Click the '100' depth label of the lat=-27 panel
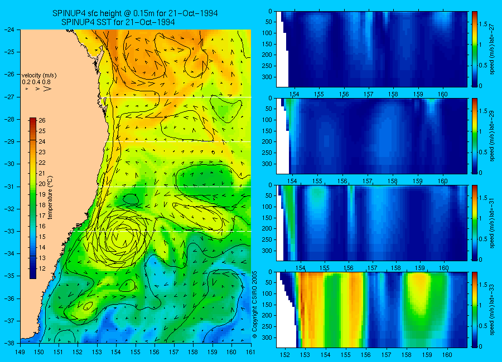 [x=267, y=33]
